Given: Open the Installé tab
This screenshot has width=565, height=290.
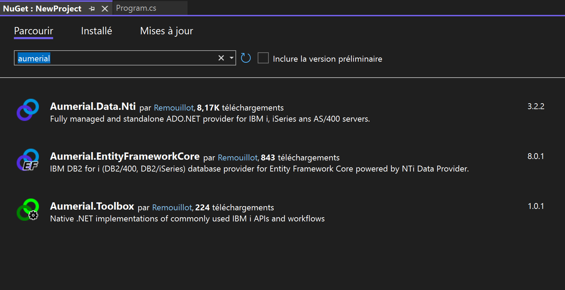Looking at the screenshot, I should [x=97, y=31].
